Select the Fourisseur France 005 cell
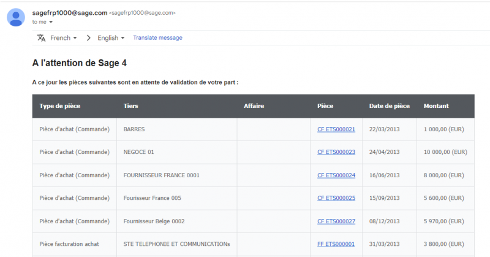 click(x=177, y=198)
